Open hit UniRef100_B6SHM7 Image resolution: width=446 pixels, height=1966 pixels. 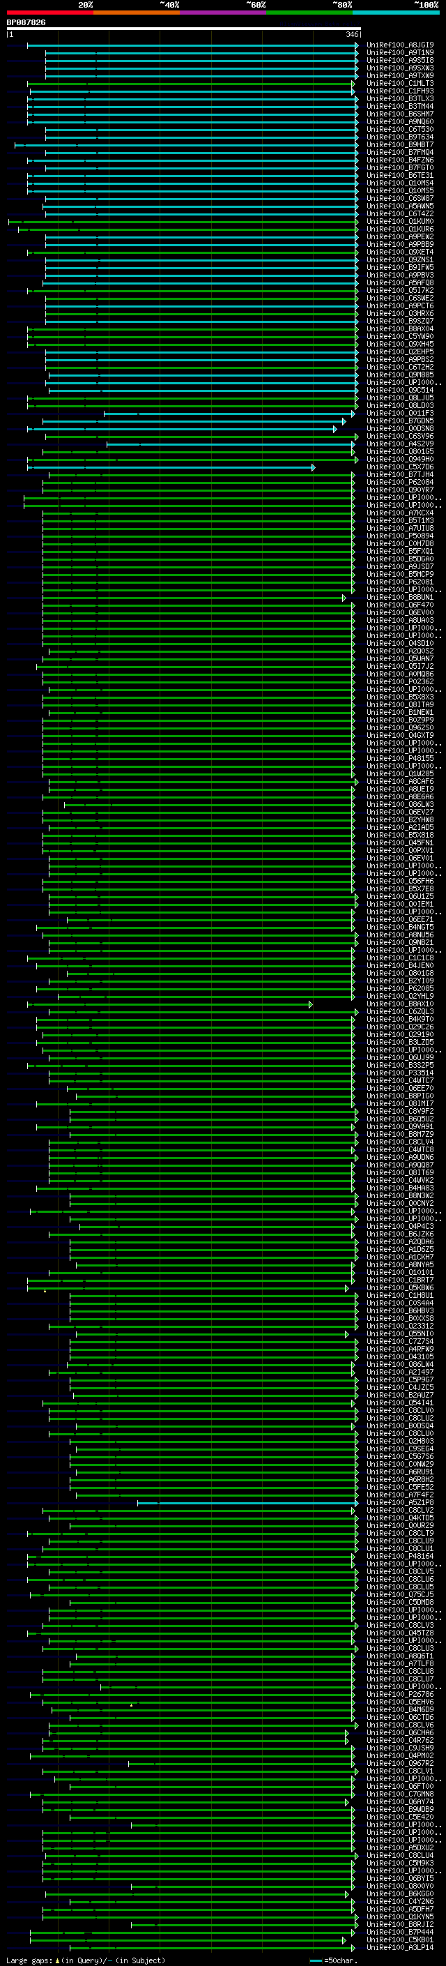click(400, 114)
